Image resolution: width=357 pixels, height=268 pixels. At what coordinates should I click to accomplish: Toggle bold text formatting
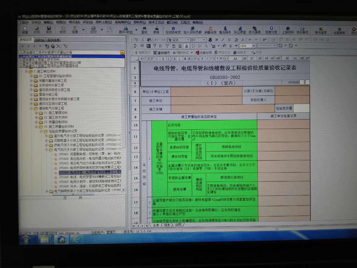click(217, 40)
